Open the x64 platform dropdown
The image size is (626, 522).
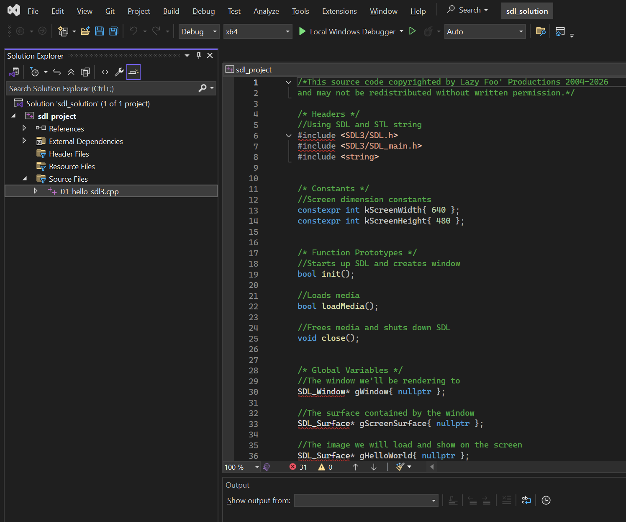[x=257, y=31]
